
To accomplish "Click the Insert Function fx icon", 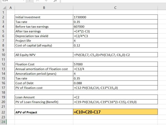I will 55,1.
